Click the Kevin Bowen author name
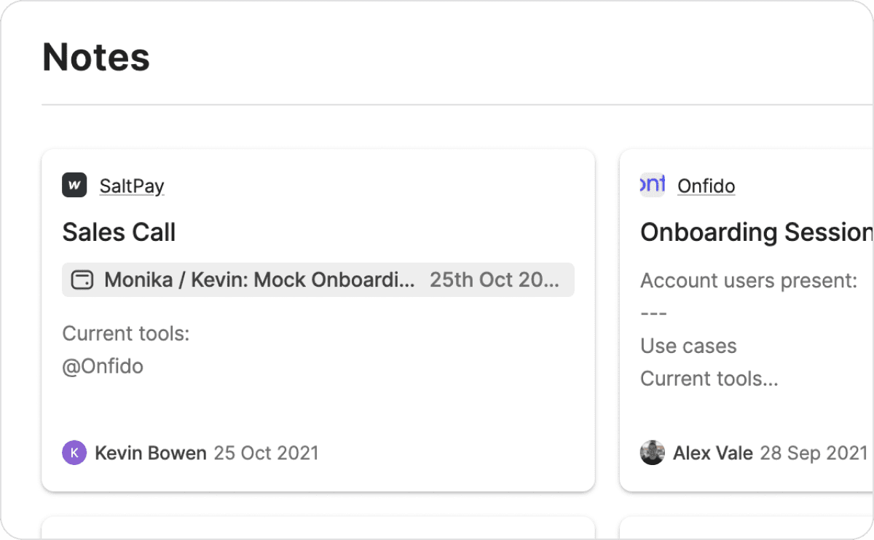Image resolution: width=874 pixels, height=540 pixels. coord(151,453)
